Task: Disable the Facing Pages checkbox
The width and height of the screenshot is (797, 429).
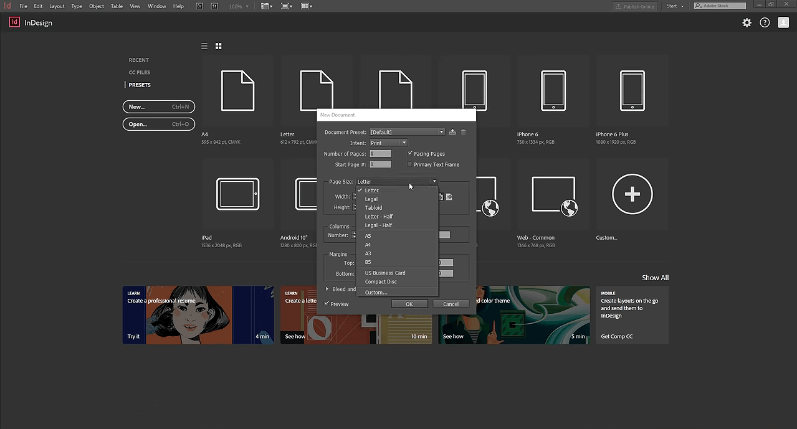Action: 410,153
